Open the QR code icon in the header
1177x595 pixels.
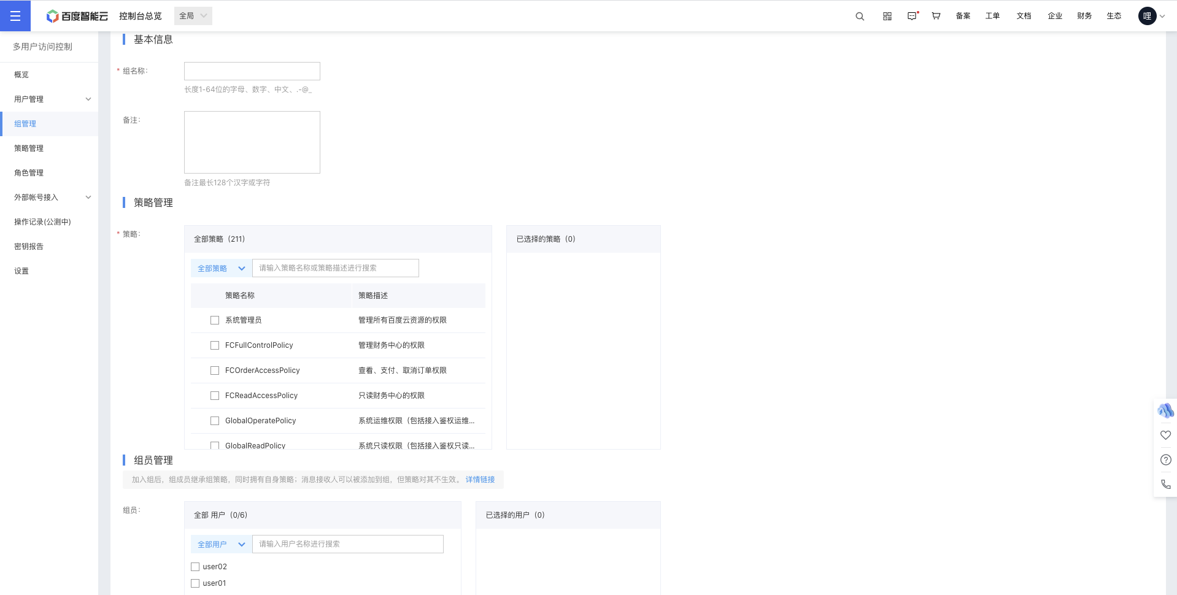[887, 17]
